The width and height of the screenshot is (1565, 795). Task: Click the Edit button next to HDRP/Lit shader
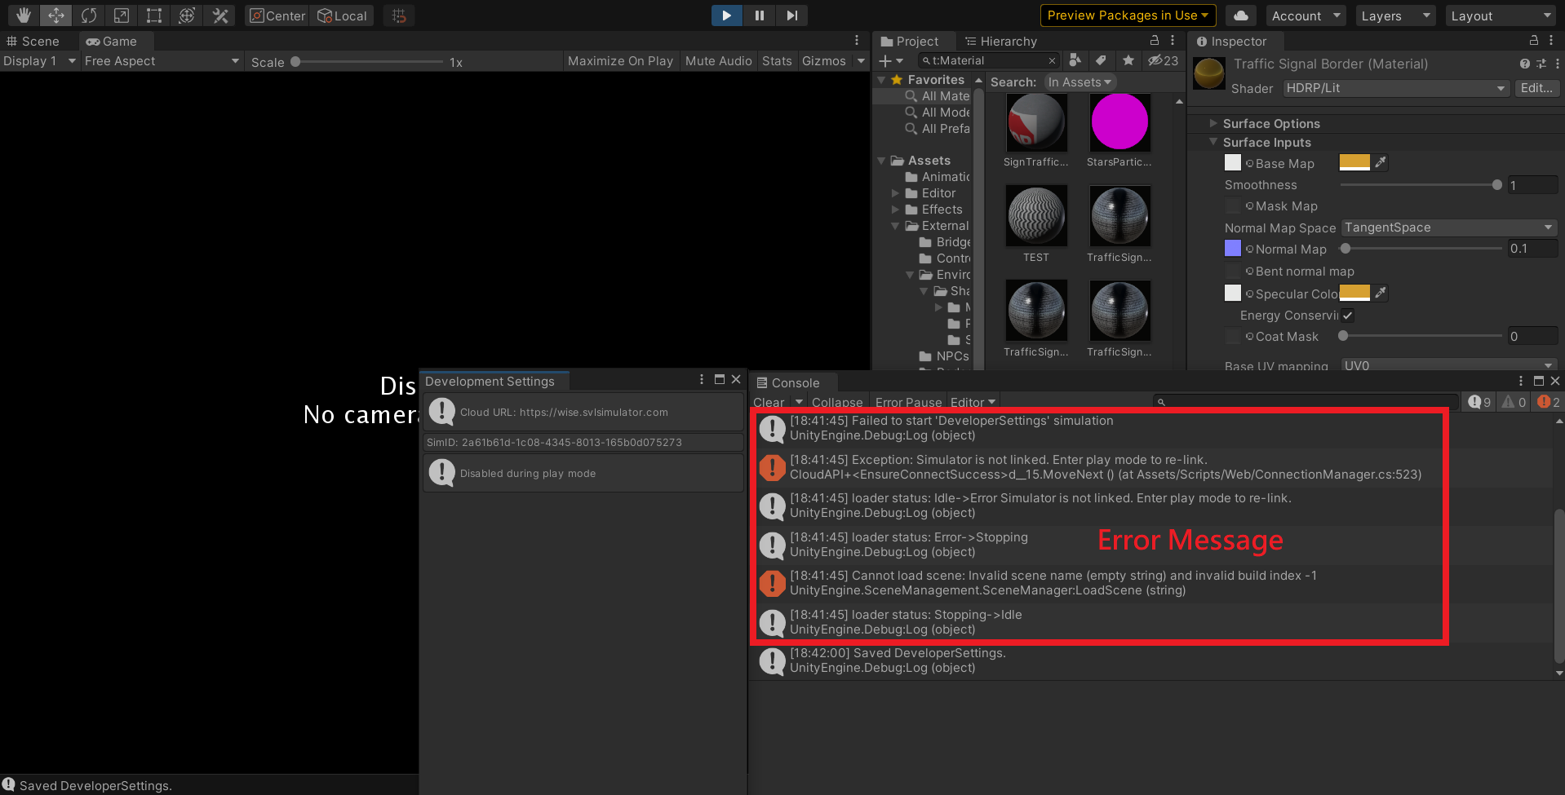pos(1536,88)
